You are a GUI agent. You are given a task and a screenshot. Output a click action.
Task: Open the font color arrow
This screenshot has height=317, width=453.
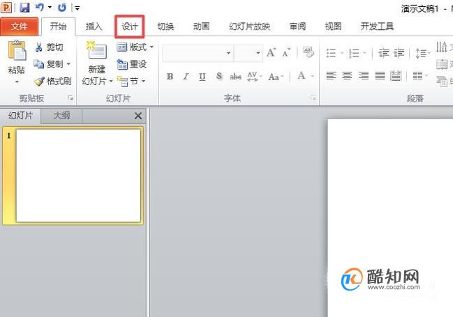[312, 76]
